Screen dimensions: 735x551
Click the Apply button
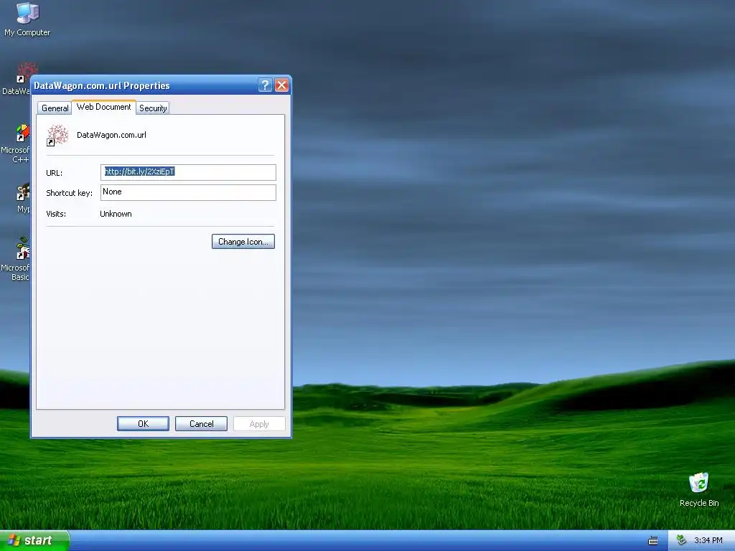[x=259, y=423]
